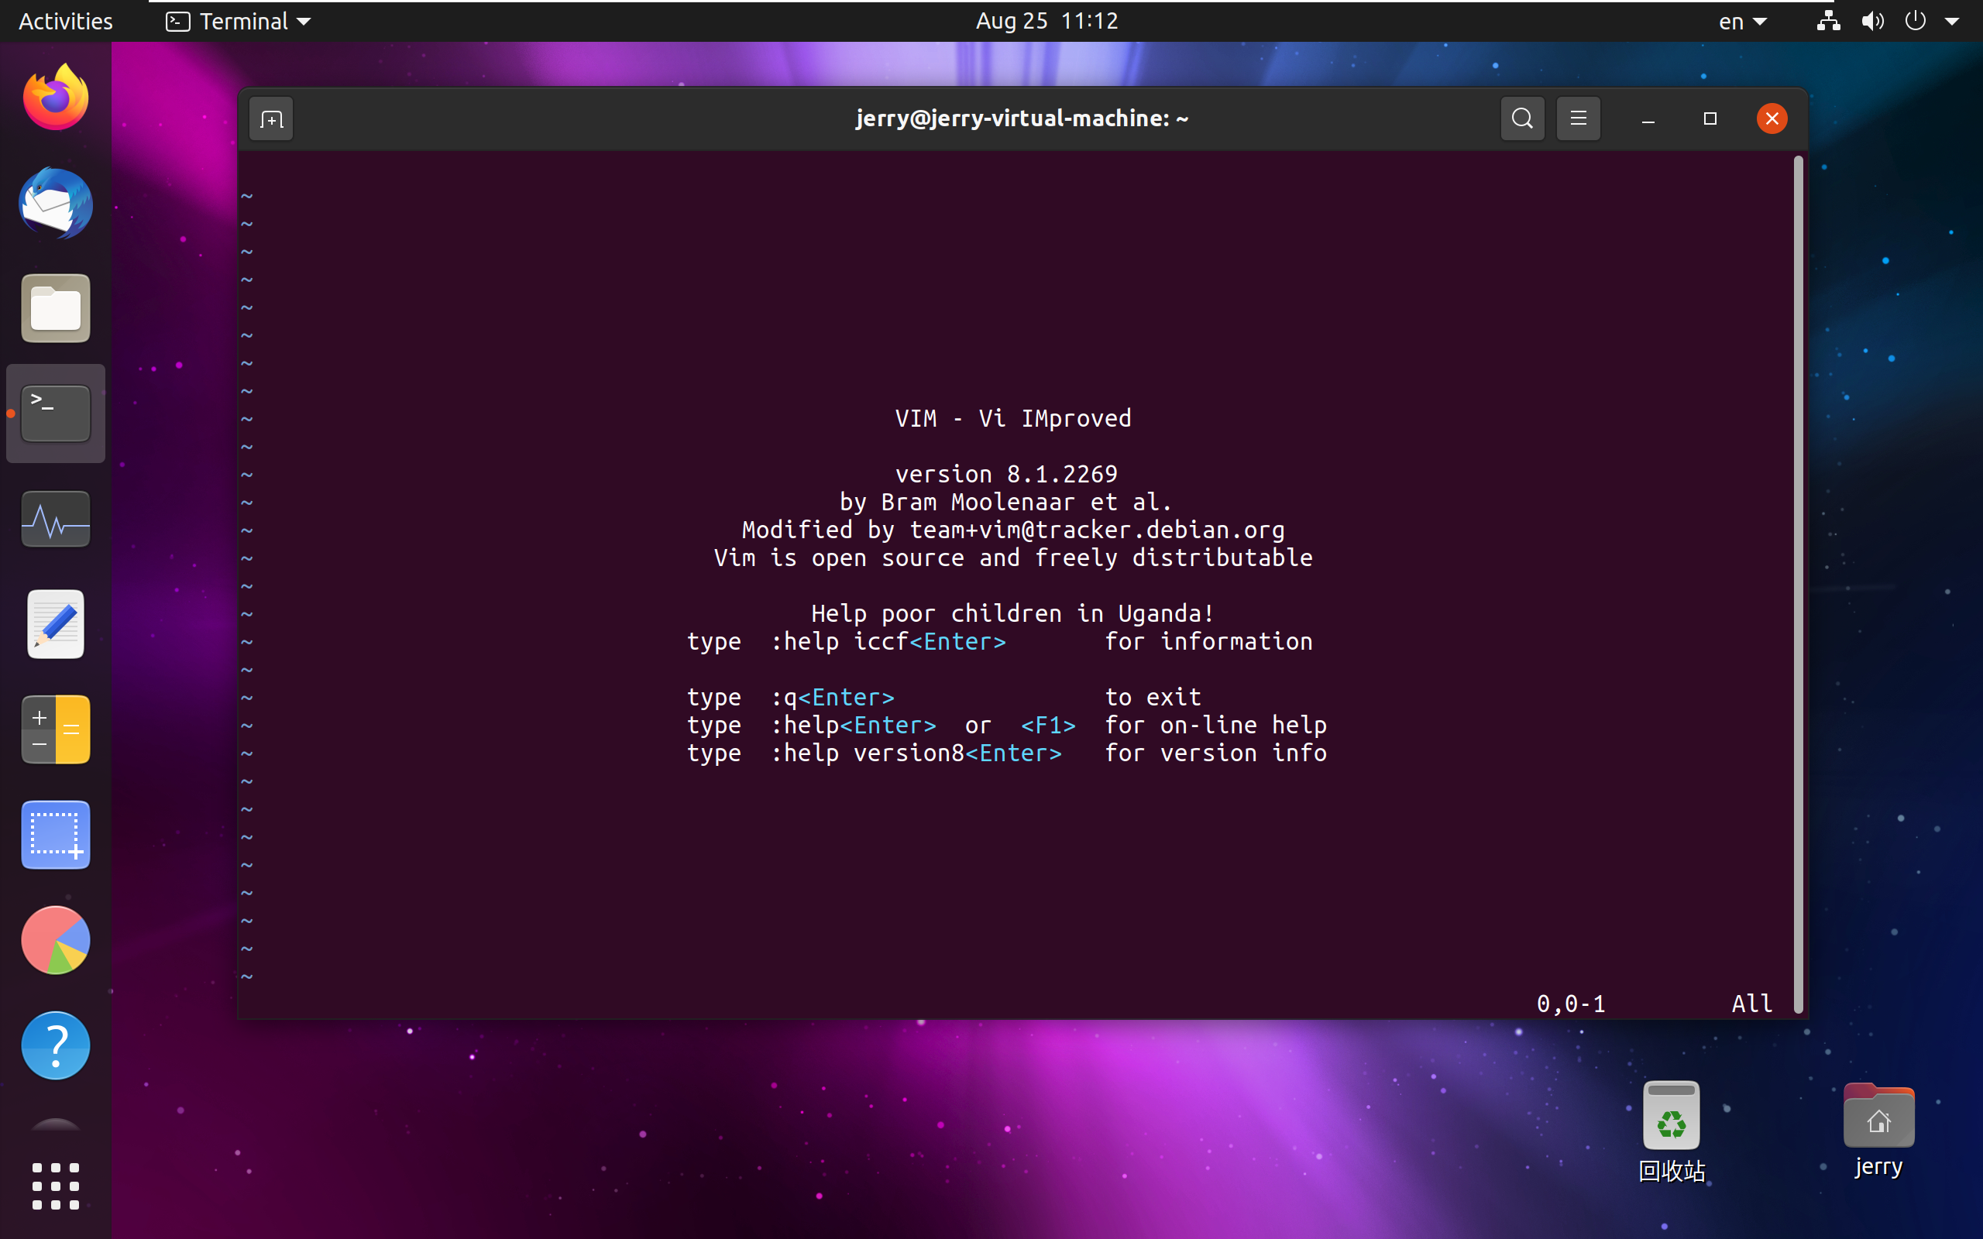Expand the Terminal app menu
Viewport: 1983px width, 1239px height.
click(x=239, y=22)
